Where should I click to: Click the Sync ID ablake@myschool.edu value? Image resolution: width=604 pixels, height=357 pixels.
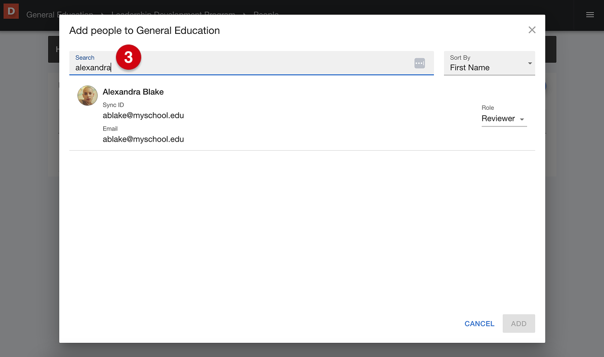pyautogui.click(x=143, y=115)
